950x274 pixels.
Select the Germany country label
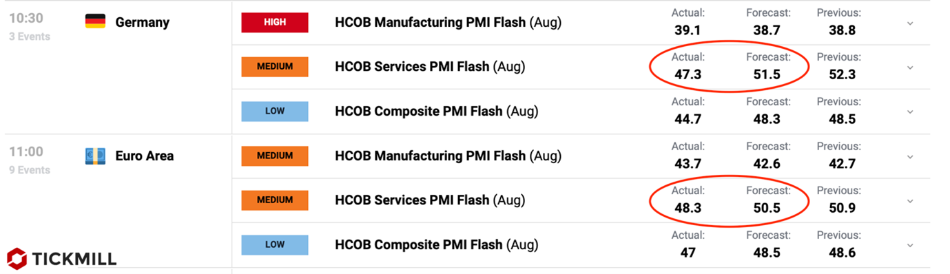click(143, 23)
